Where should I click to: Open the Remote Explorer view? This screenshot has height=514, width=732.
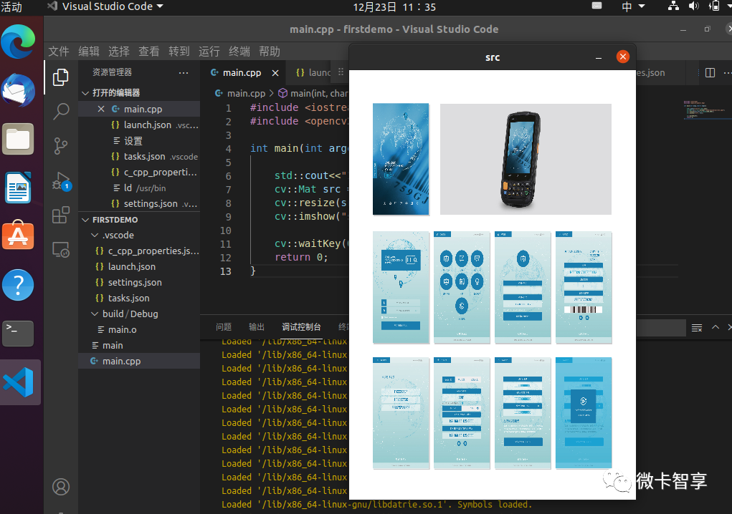[61, 250]
